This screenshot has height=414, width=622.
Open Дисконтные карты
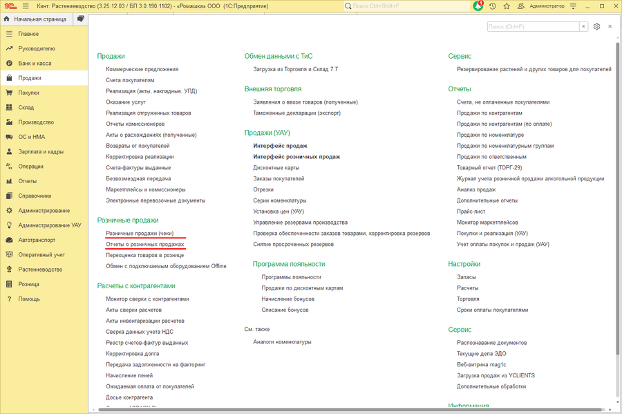coord(276,168)
